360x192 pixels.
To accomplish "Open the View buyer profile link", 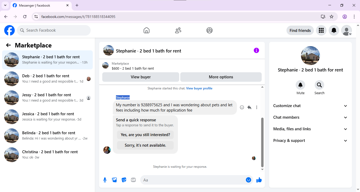I will click(199, 88).
